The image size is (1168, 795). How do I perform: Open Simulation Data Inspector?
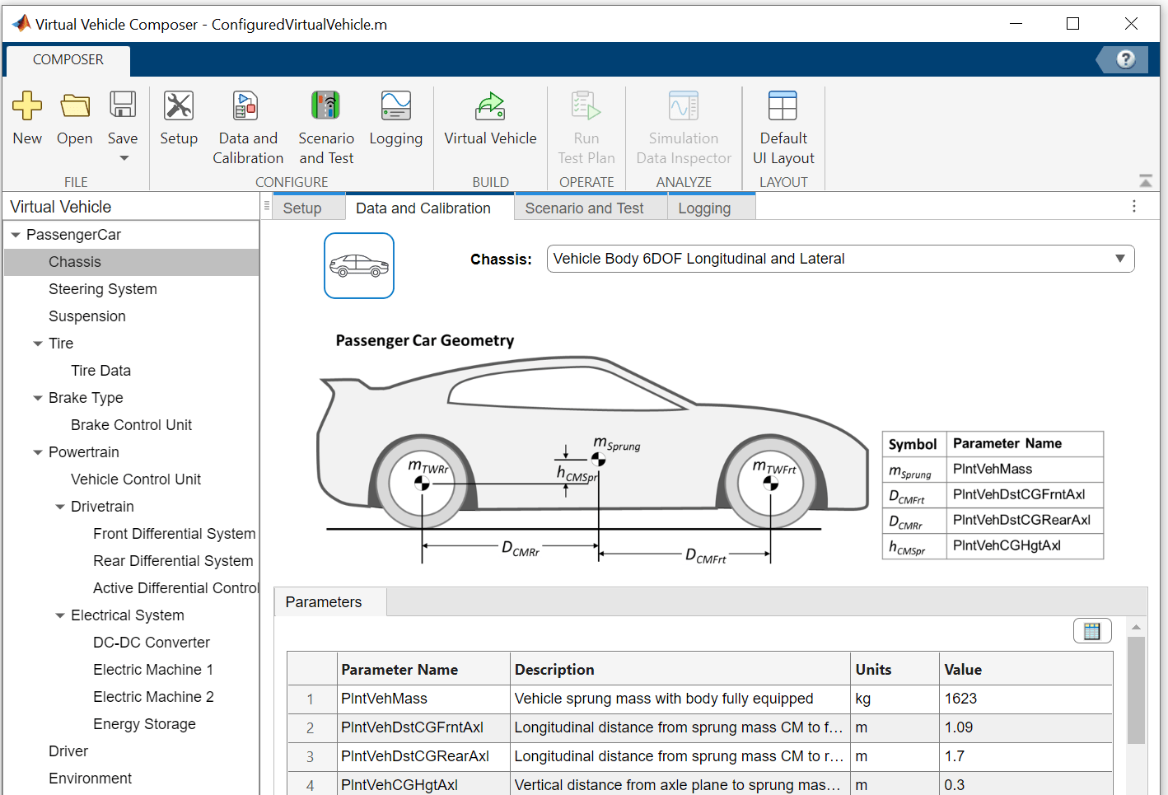[x=684, y=106]
